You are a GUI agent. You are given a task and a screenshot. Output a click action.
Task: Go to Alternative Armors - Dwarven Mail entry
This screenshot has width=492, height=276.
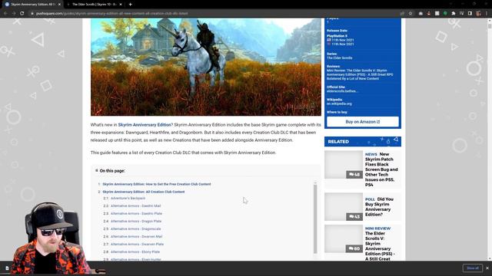pyautogui.click(x=136, y=237)
